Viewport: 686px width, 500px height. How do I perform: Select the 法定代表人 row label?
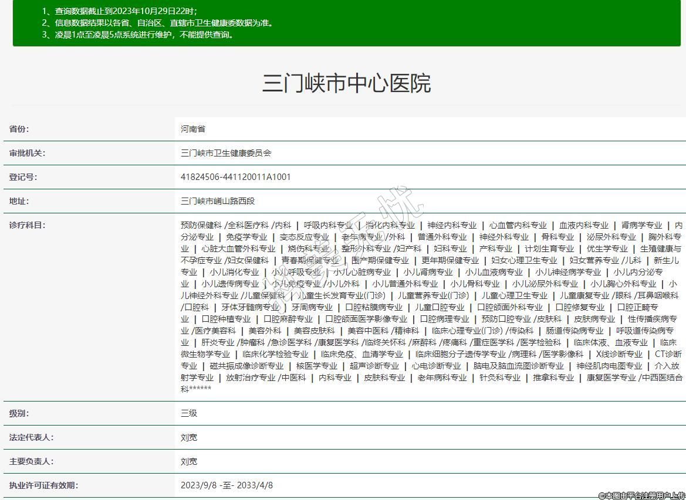tap(31, 437)
